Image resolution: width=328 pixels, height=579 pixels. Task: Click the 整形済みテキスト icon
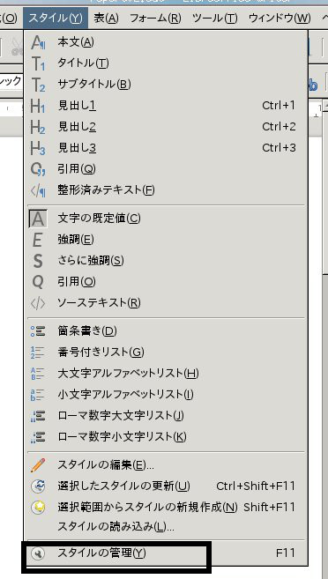pyautogui.click(x=38, y=190)
